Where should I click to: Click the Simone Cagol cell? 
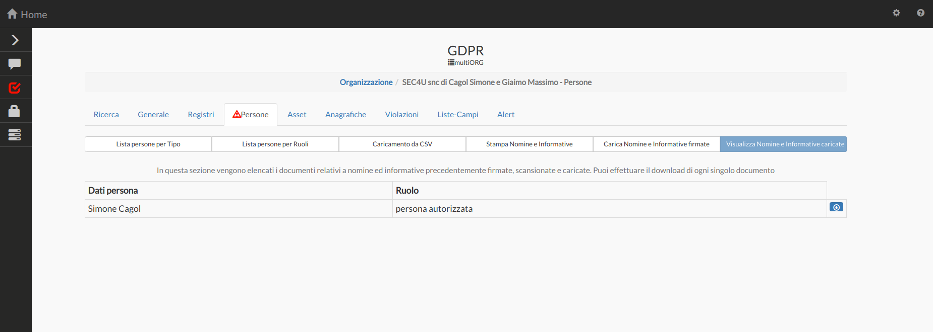[x=239, y=209]
